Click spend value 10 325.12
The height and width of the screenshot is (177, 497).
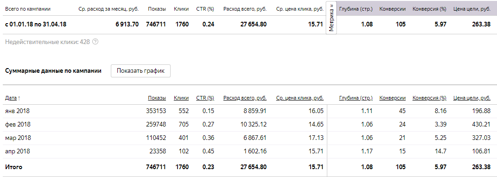[253, 125]
